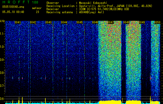
Task: Click the meteor label
Action: [x=37, y=8]
